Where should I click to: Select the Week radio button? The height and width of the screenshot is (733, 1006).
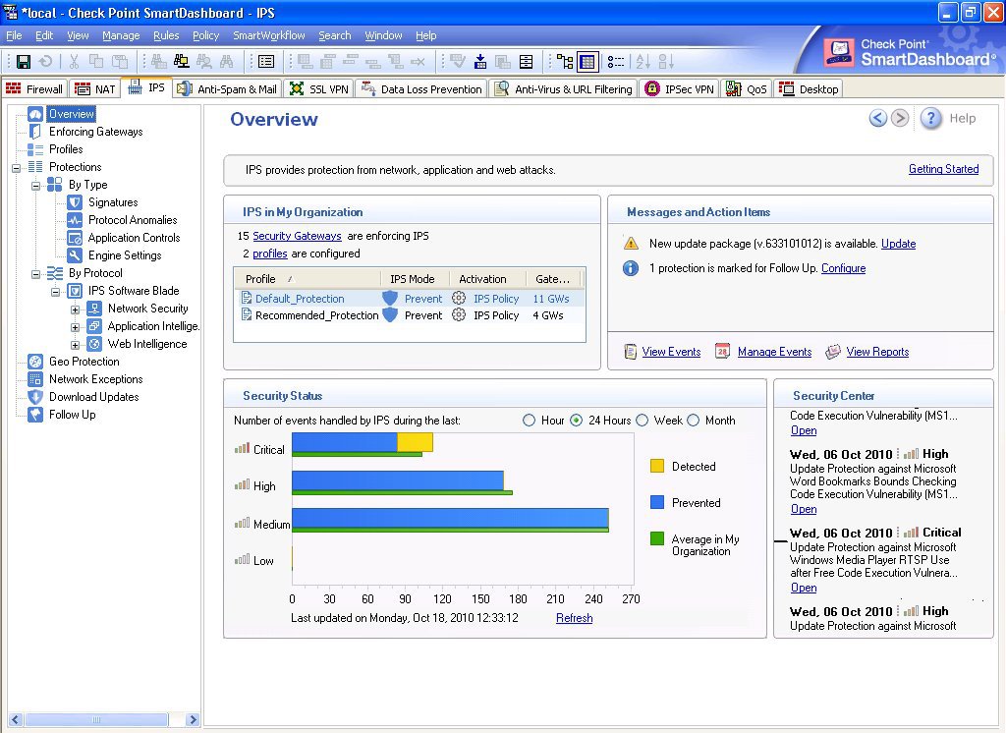click(x=643, y=421)
